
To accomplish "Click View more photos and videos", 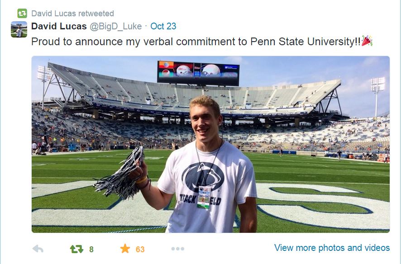I will pyautogui.click(x=332, y=248).
